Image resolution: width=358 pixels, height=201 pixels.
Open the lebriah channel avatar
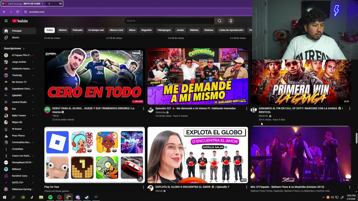click(x=150, y=188)
